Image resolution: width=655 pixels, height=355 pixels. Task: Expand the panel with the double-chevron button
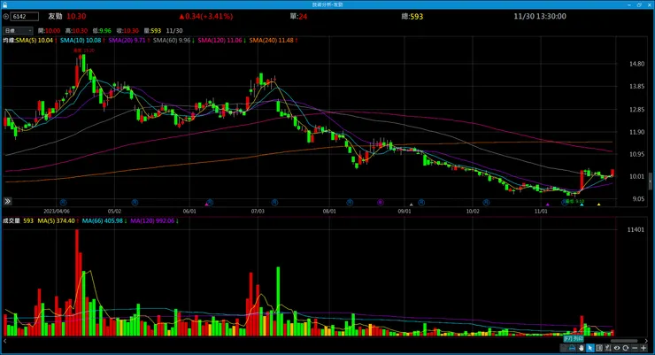[x=7, y=201]
